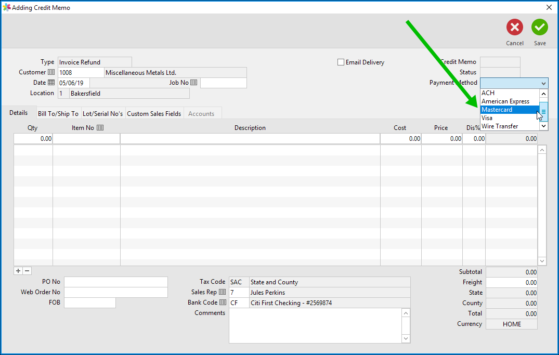Open the Customer lookup icon
The image size is (559, 355).
point(51,72)
